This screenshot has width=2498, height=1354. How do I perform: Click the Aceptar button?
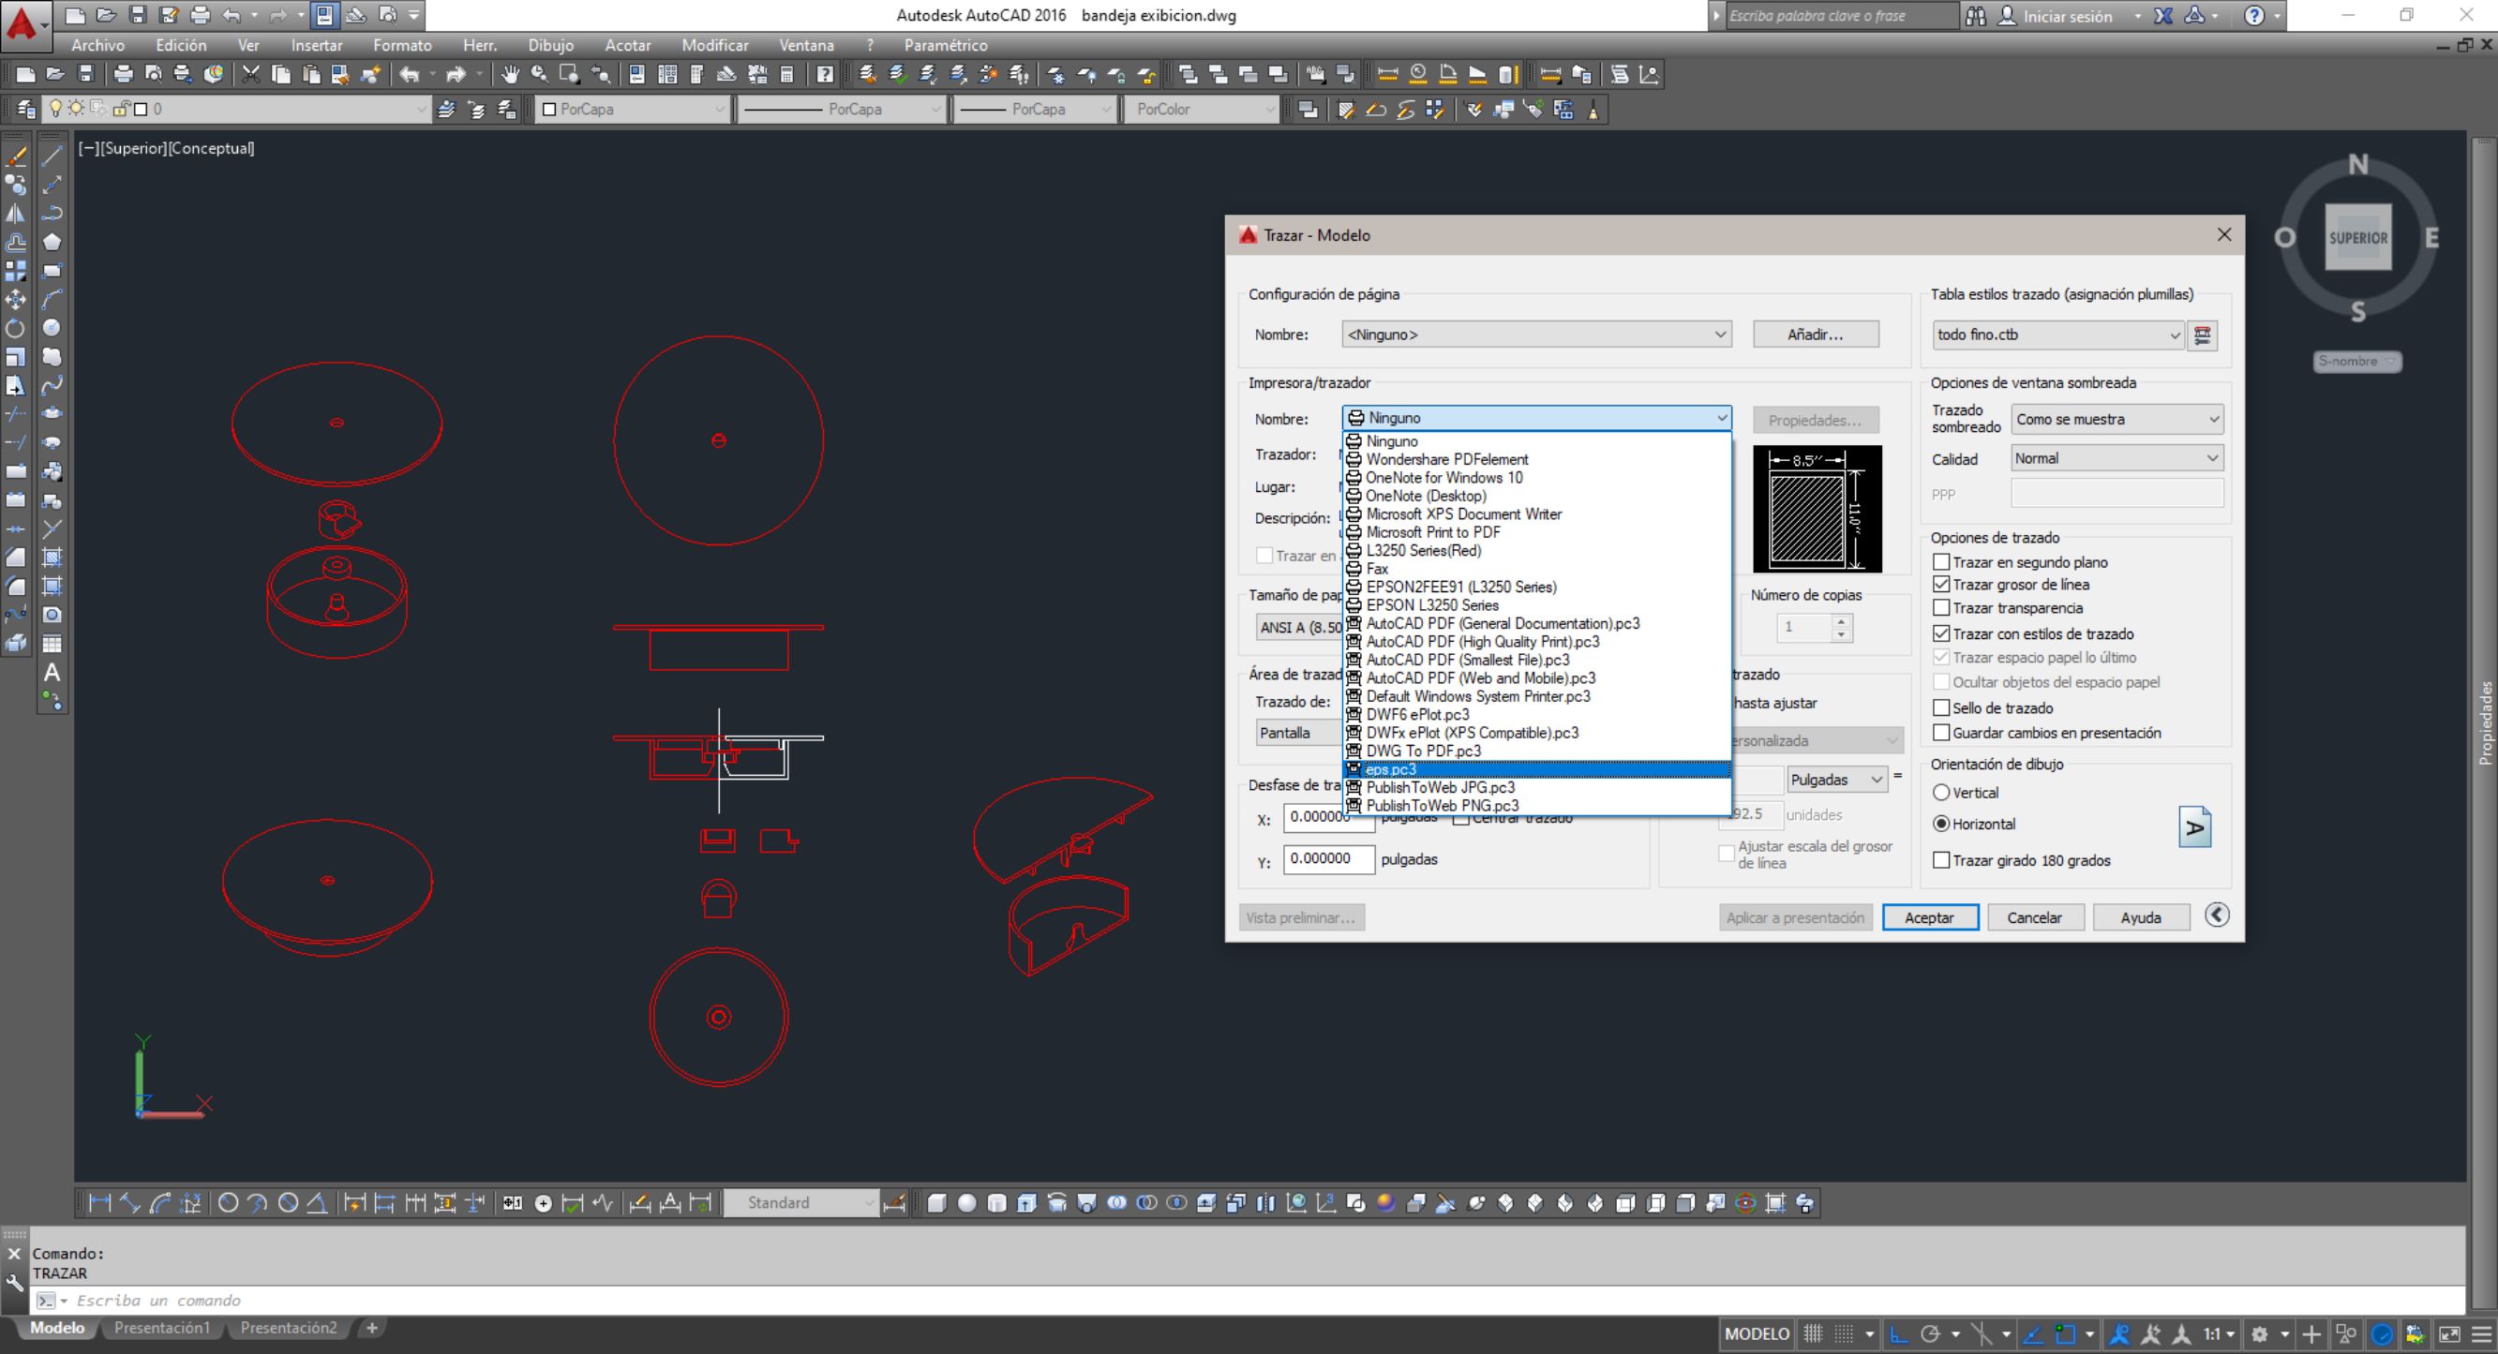1929,918
